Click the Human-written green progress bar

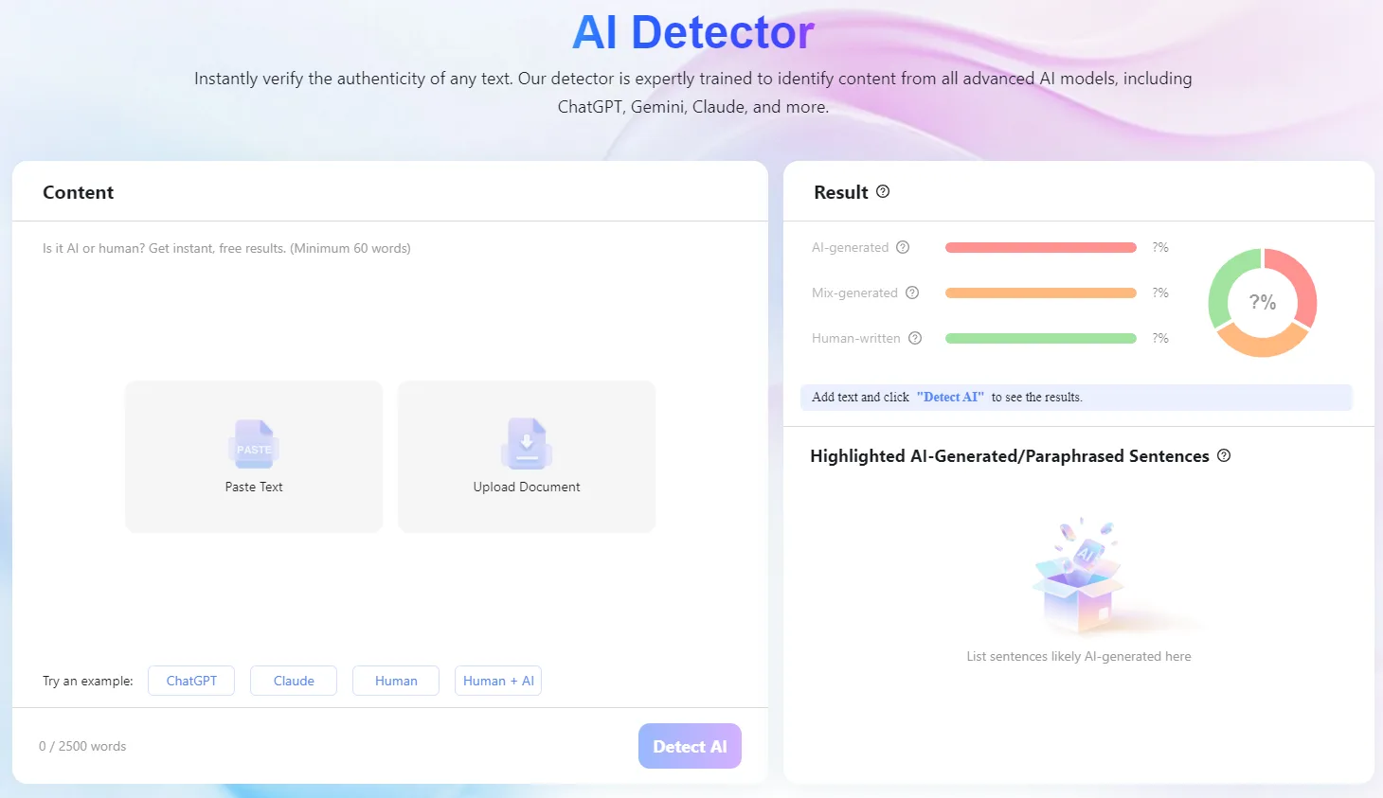[x=1039, y=338]
